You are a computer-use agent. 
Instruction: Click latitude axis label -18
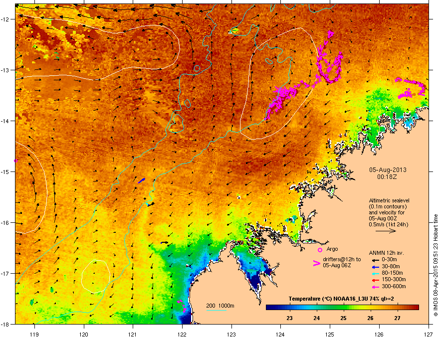[5, 324]
